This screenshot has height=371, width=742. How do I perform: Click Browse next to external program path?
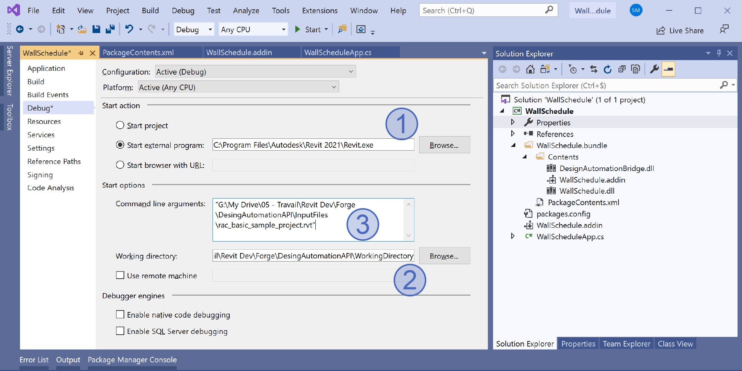point(444,145)
